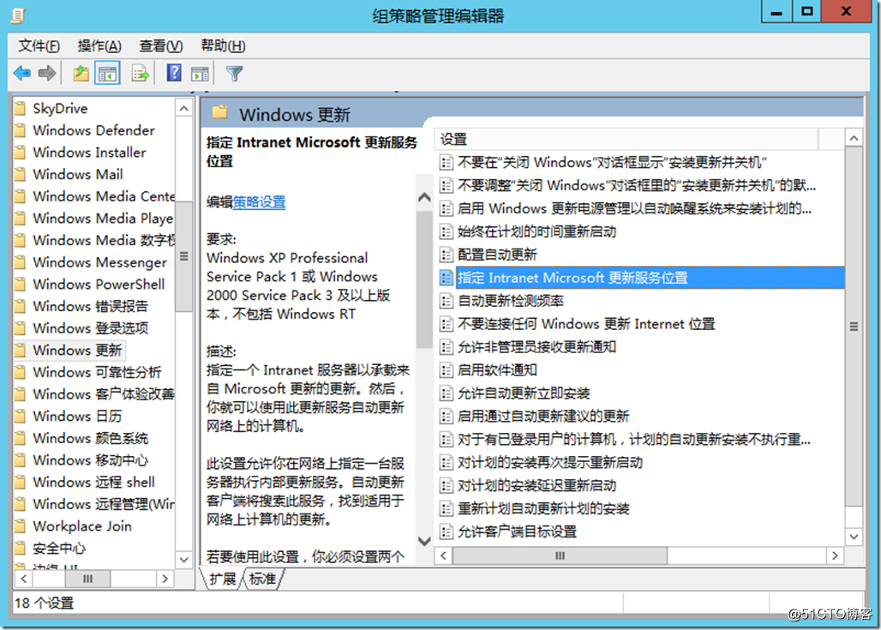Select the Windows 移动中心 tree item

pos(91,459)
